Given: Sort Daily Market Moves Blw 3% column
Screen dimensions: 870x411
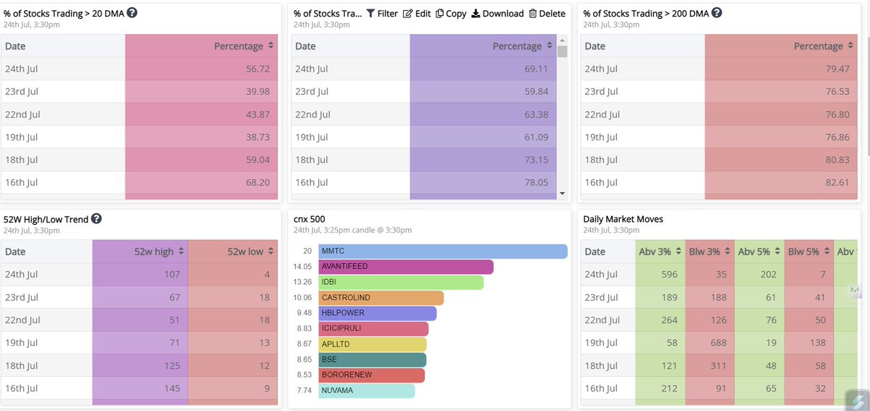Looking at the screenshot, I should point(727,252).
